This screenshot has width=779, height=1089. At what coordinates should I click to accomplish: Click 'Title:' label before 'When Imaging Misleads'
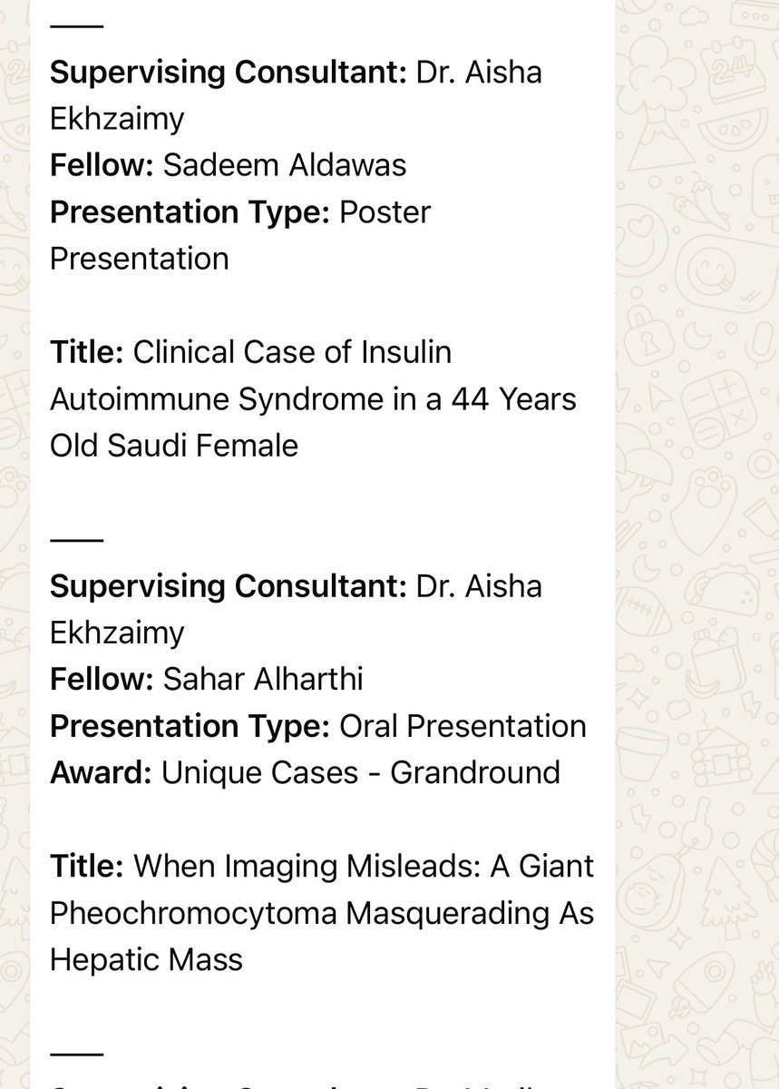click(x=87, y=866)
